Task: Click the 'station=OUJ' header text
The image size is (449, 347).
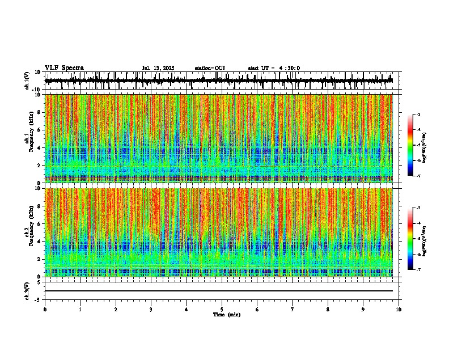Action: (x=210, y=68)
